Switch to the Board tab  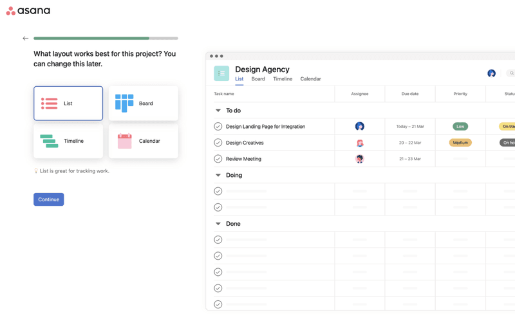(x=258, y=79)
